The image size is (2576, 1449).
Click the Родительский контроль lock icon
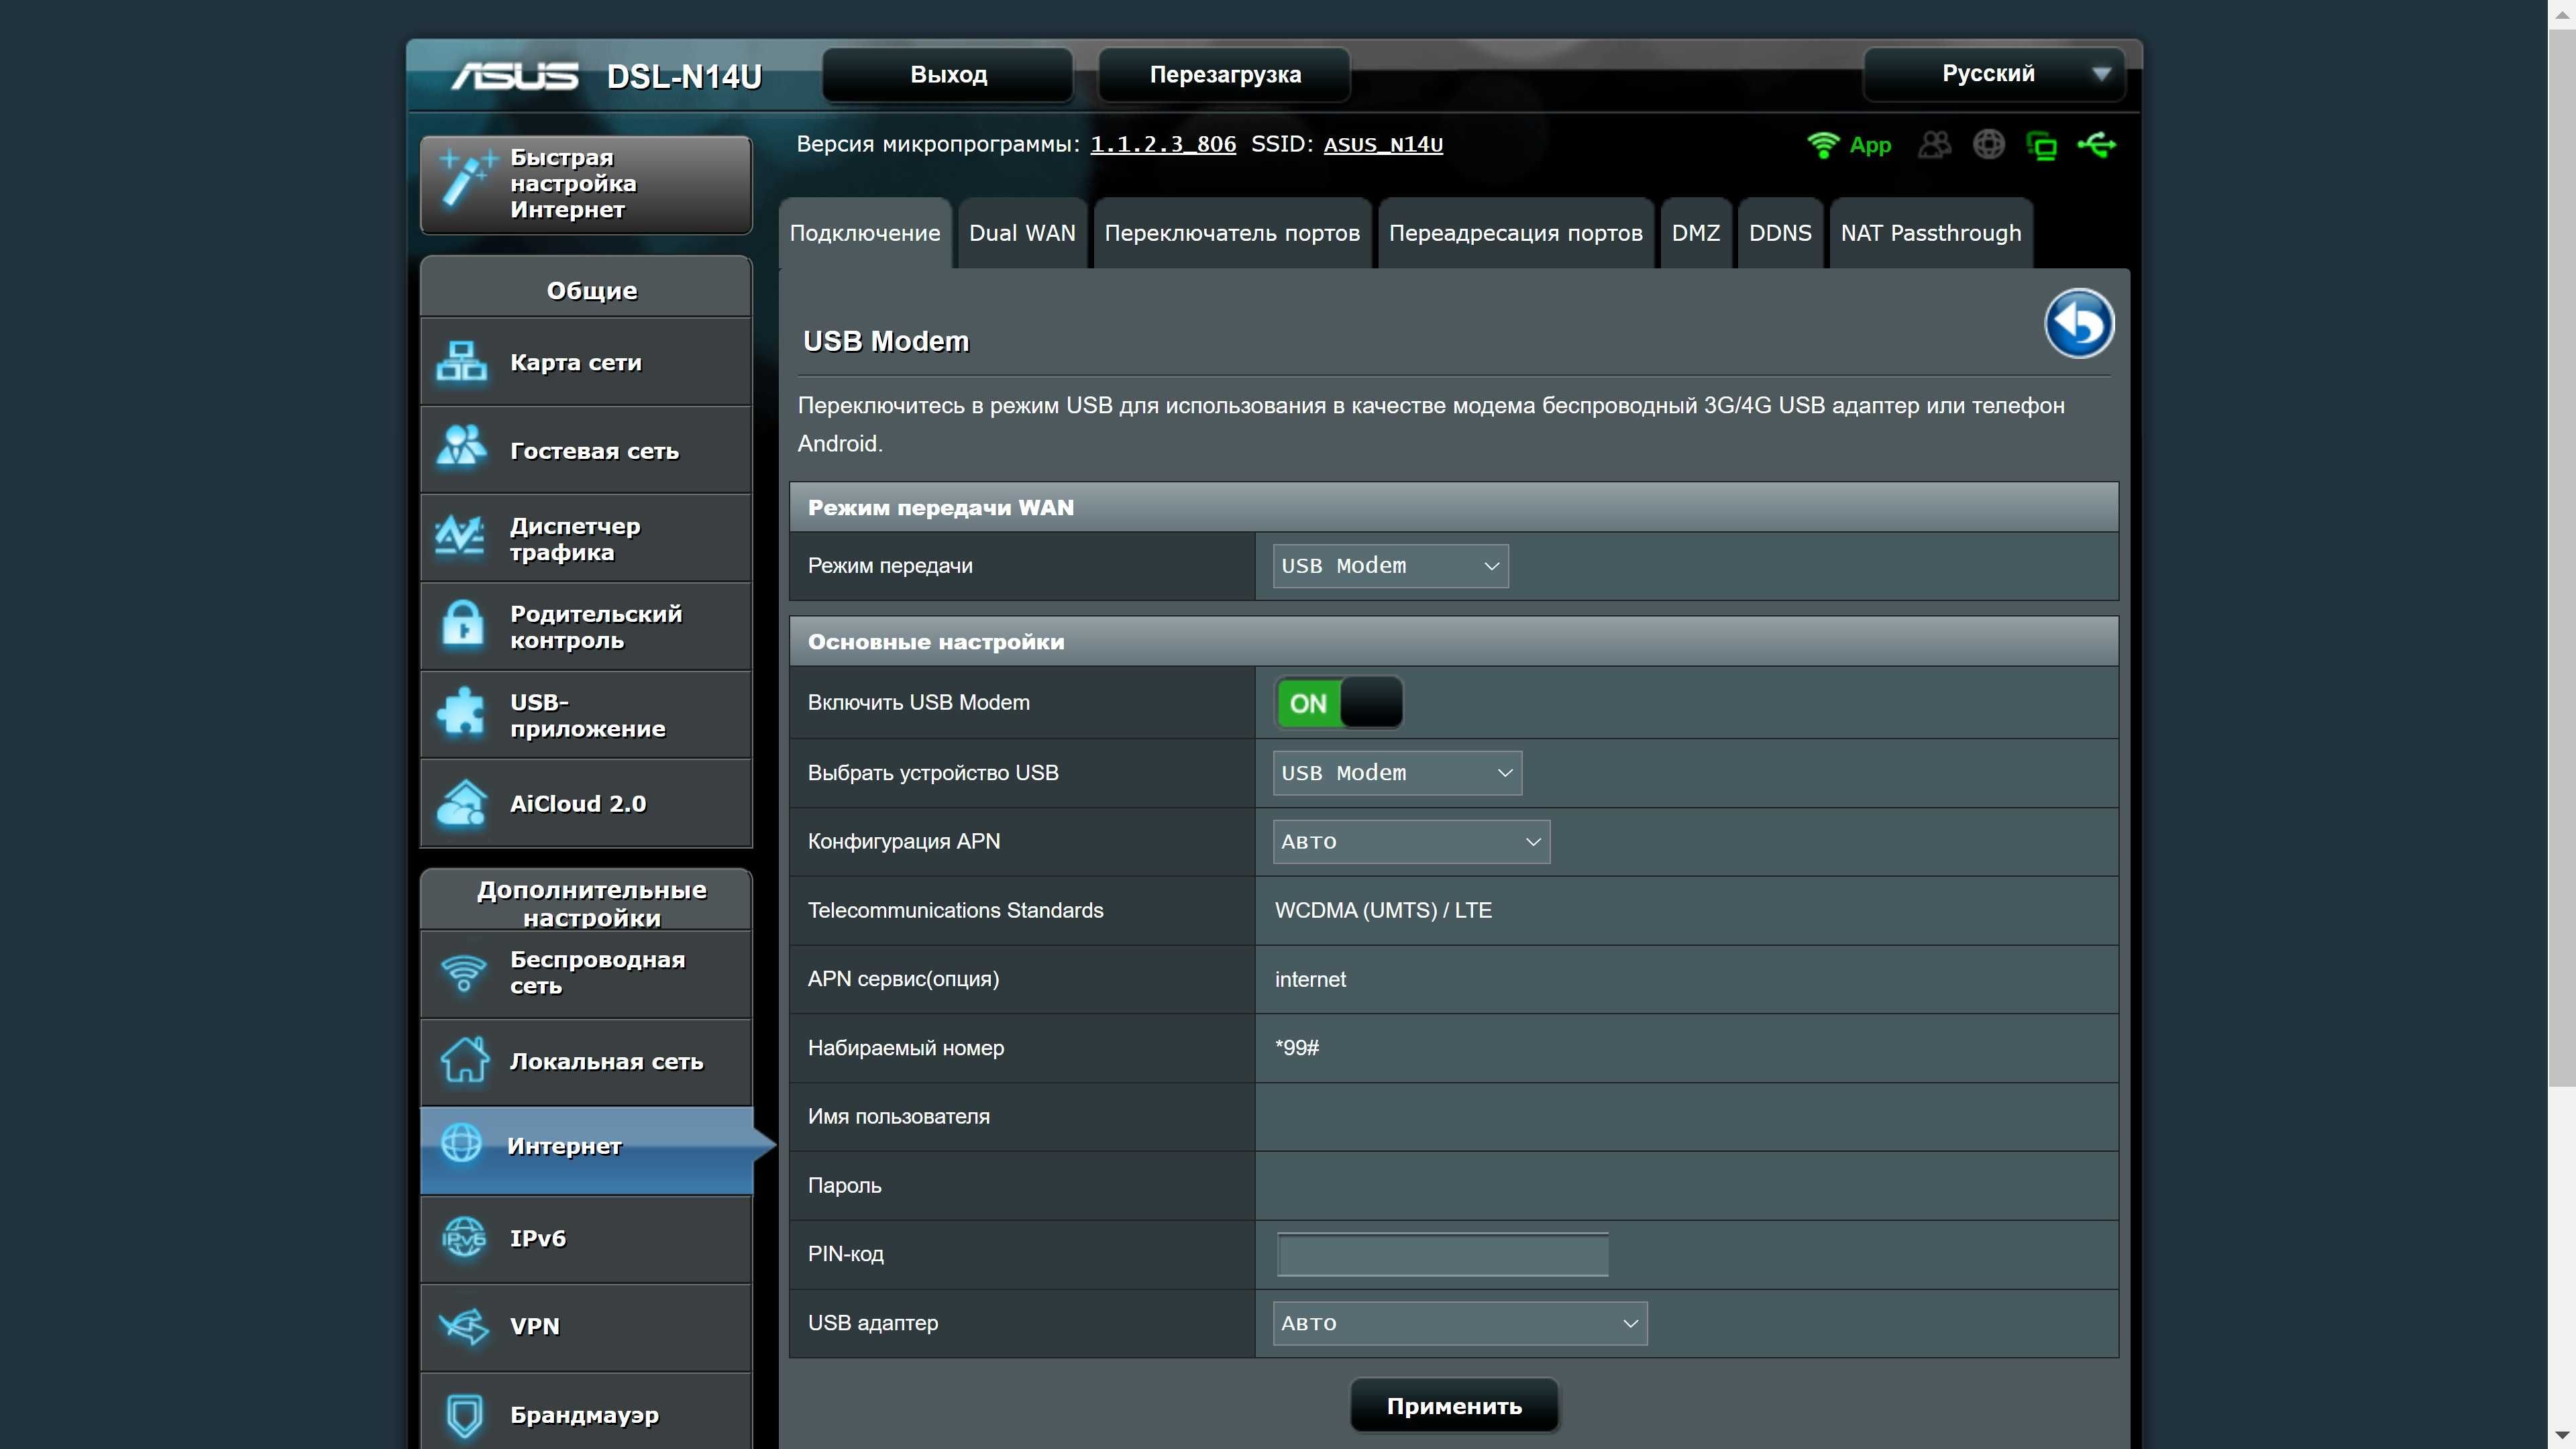point(462,625)
